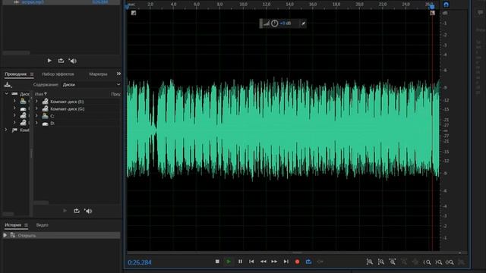This screenshot has height=273, width=486.
Task: Click Zoom to Selection icon
Action: coord(450,262)
